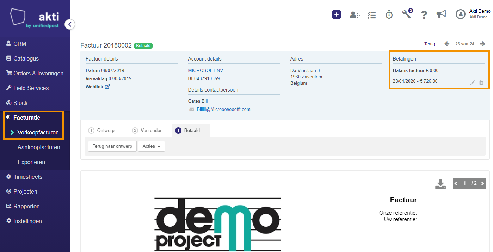Click the Vervaldag 07/08/2019 text
Image resolution: width=493 pixels, height=252 pixels.
point(109,78)
